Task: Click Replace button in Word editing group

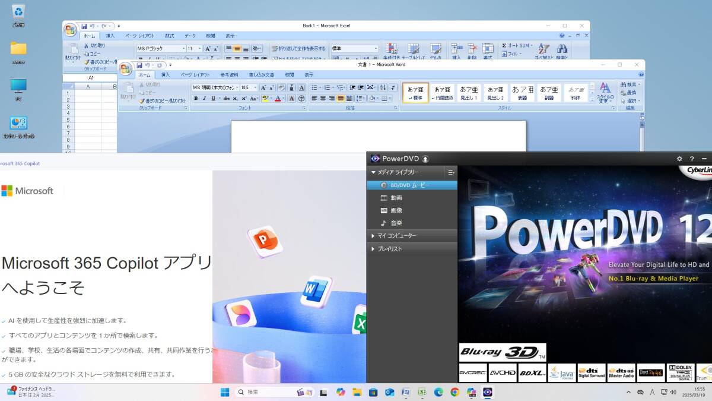Action: [x=628, y=93]
